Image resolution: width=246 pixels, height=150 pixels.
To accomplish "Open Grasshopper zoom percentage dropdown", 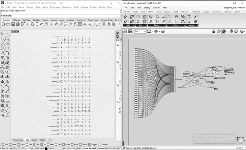I will tap(145, 31).
